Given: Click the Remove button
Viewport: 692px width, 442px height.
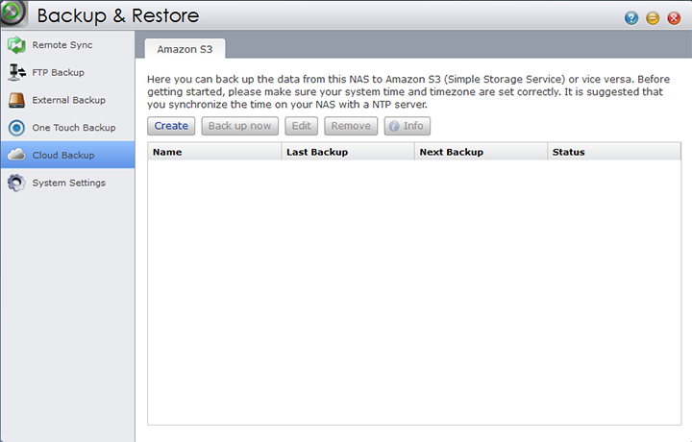Looking at the screenshot, I should pos(351,126).
